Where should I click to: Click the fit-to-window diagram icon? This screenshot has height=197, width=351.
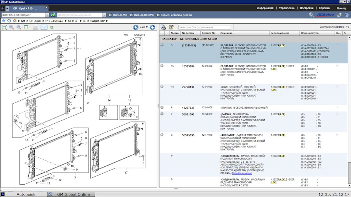point(4,27)
